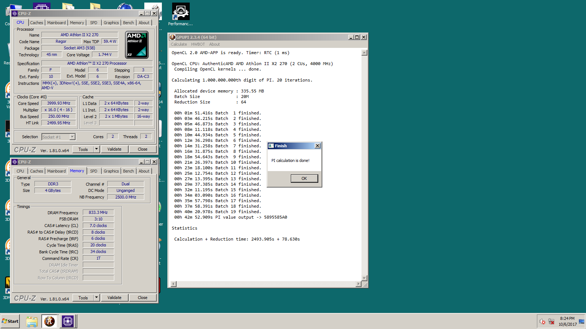
Task: Open Mainboard tab in lower CPU-Z
Action: pos(56,171)
